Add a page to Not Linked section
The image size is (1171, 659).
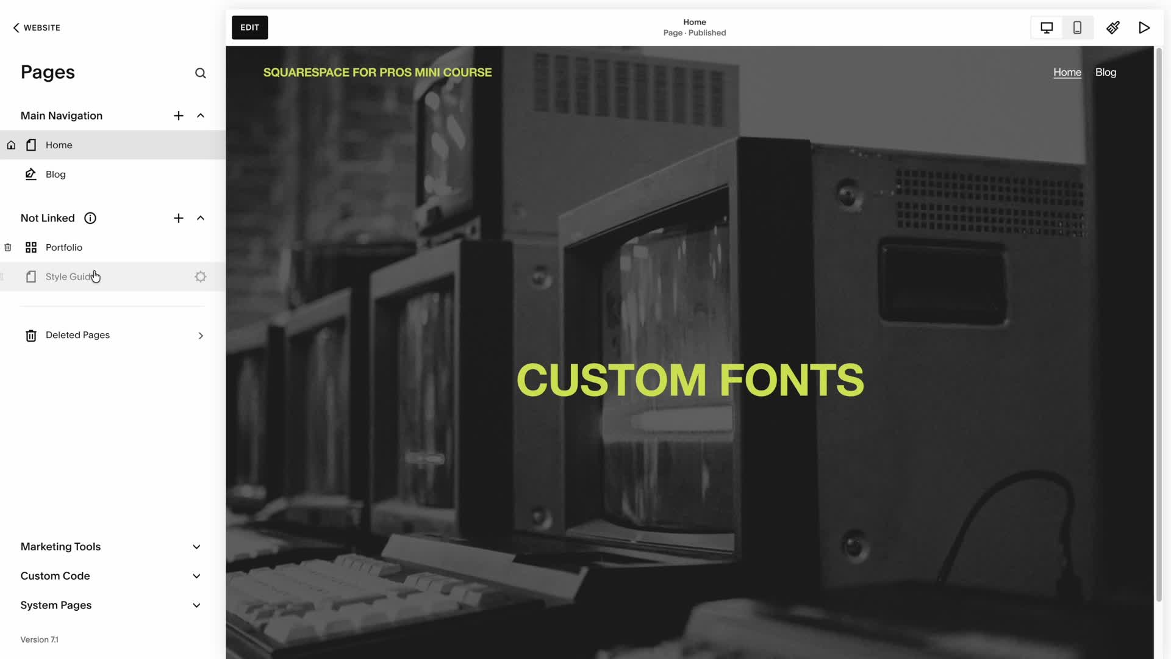(178, 218)
